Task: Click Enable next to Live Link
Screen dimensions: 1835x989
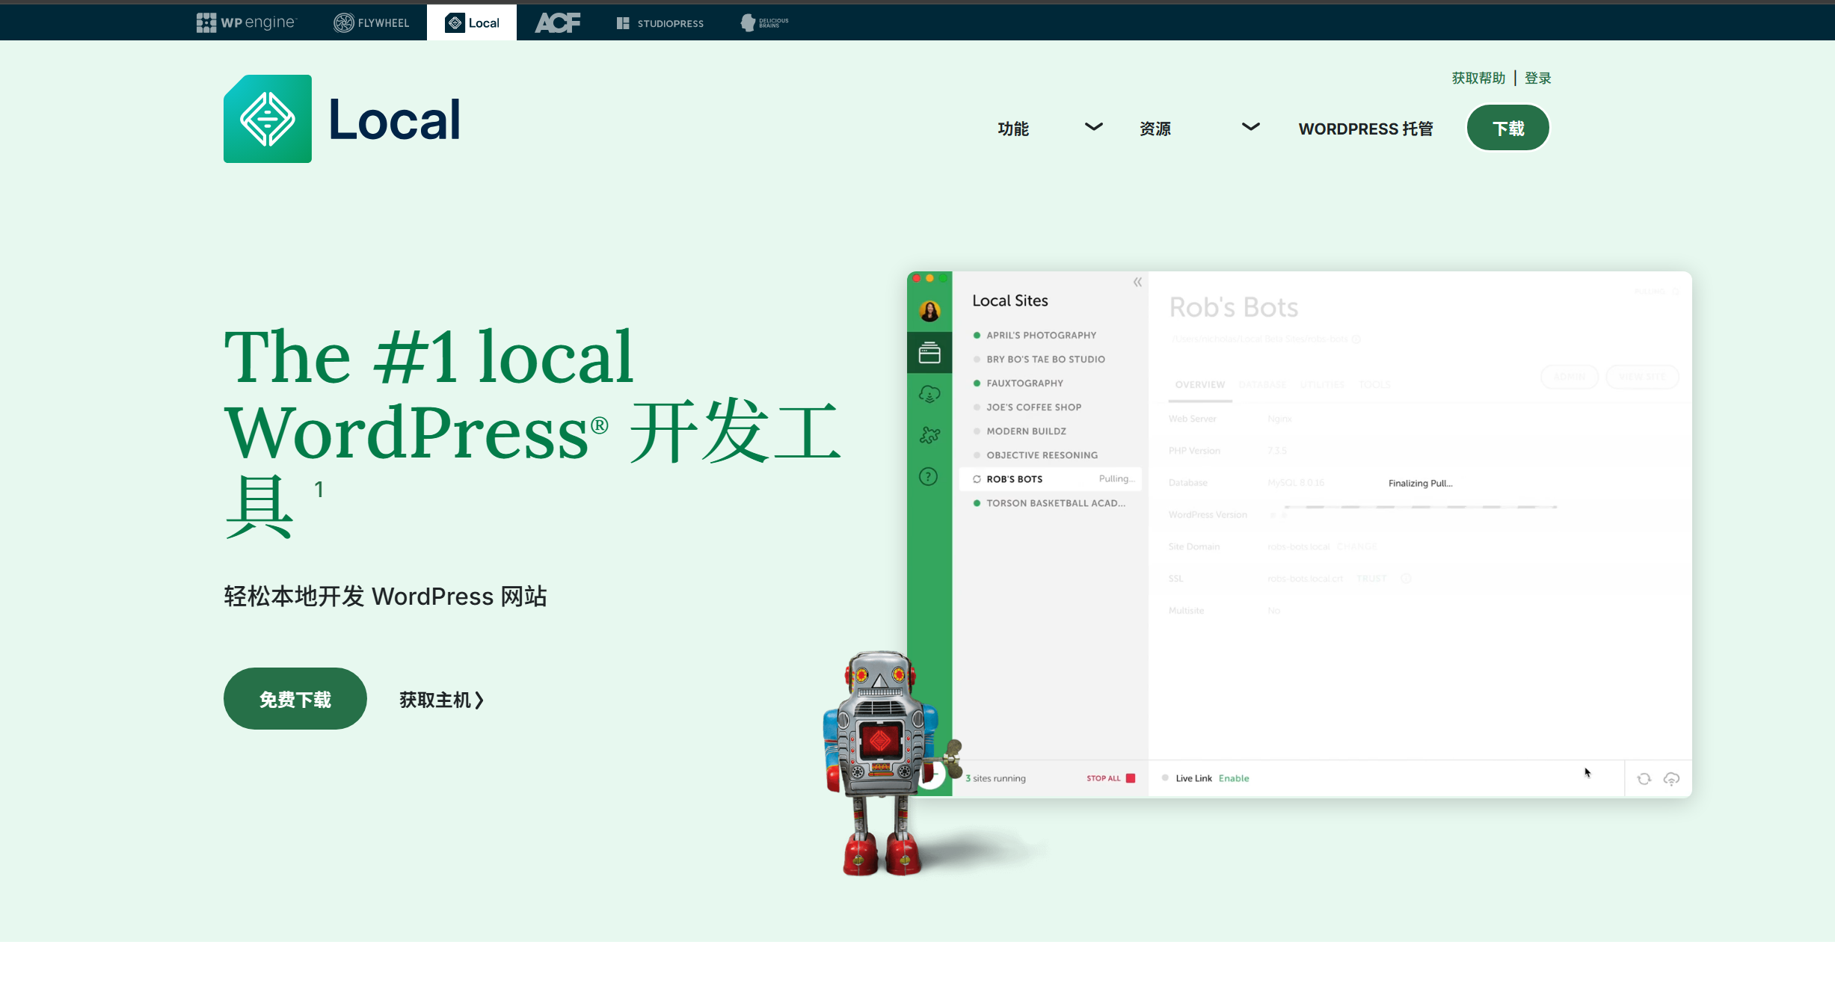Action: coord(1234,778)
